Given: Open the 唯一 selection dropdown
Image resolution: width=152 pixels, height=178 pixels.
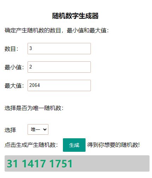Looking at the screenshot, I should pyautogui.click(x=38, y=129).
